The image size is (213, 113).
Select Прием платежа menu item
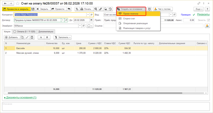tap(130, 14)
